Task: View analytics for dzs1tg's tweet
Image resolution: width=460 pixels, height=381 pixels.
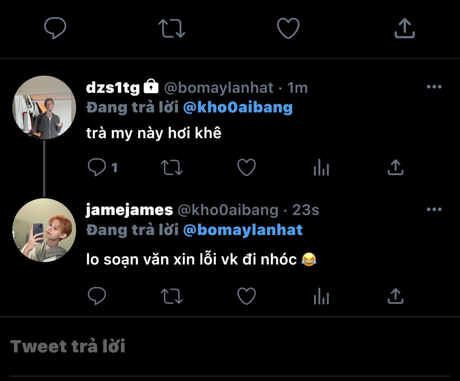Action: (x=321, y=168)
